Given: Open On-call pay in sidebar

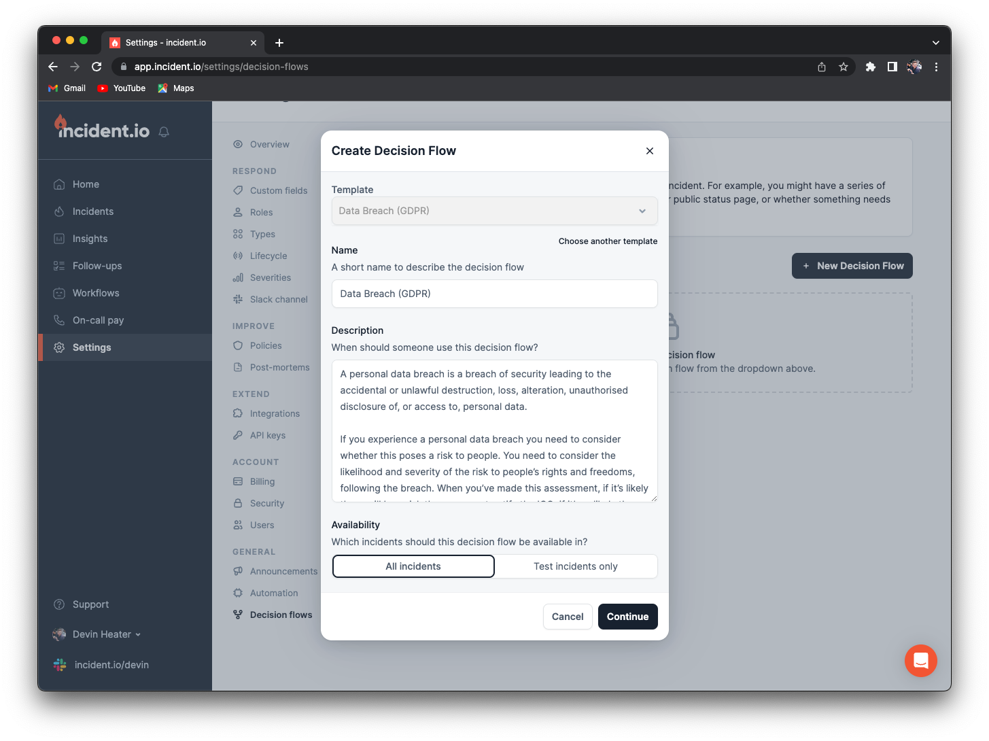Looking at the screenshot, I should coord(125,320).
